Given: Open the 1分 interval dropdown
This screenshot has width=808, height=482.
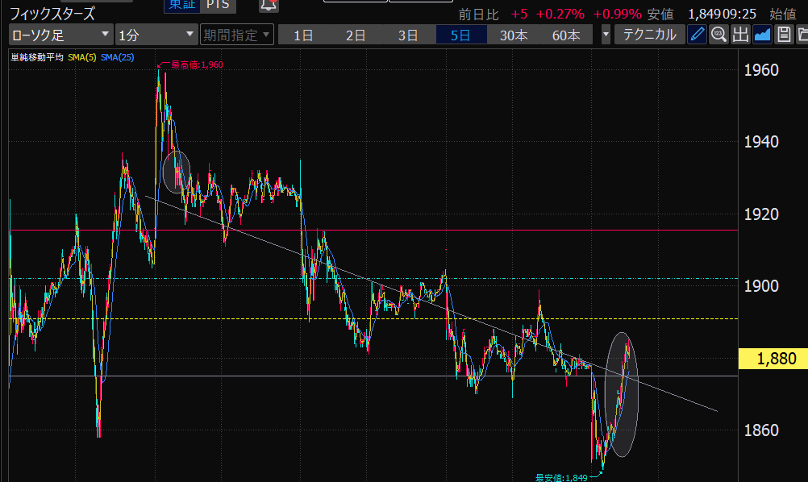Looking at the screenshot, I should (x=156, y=35).
